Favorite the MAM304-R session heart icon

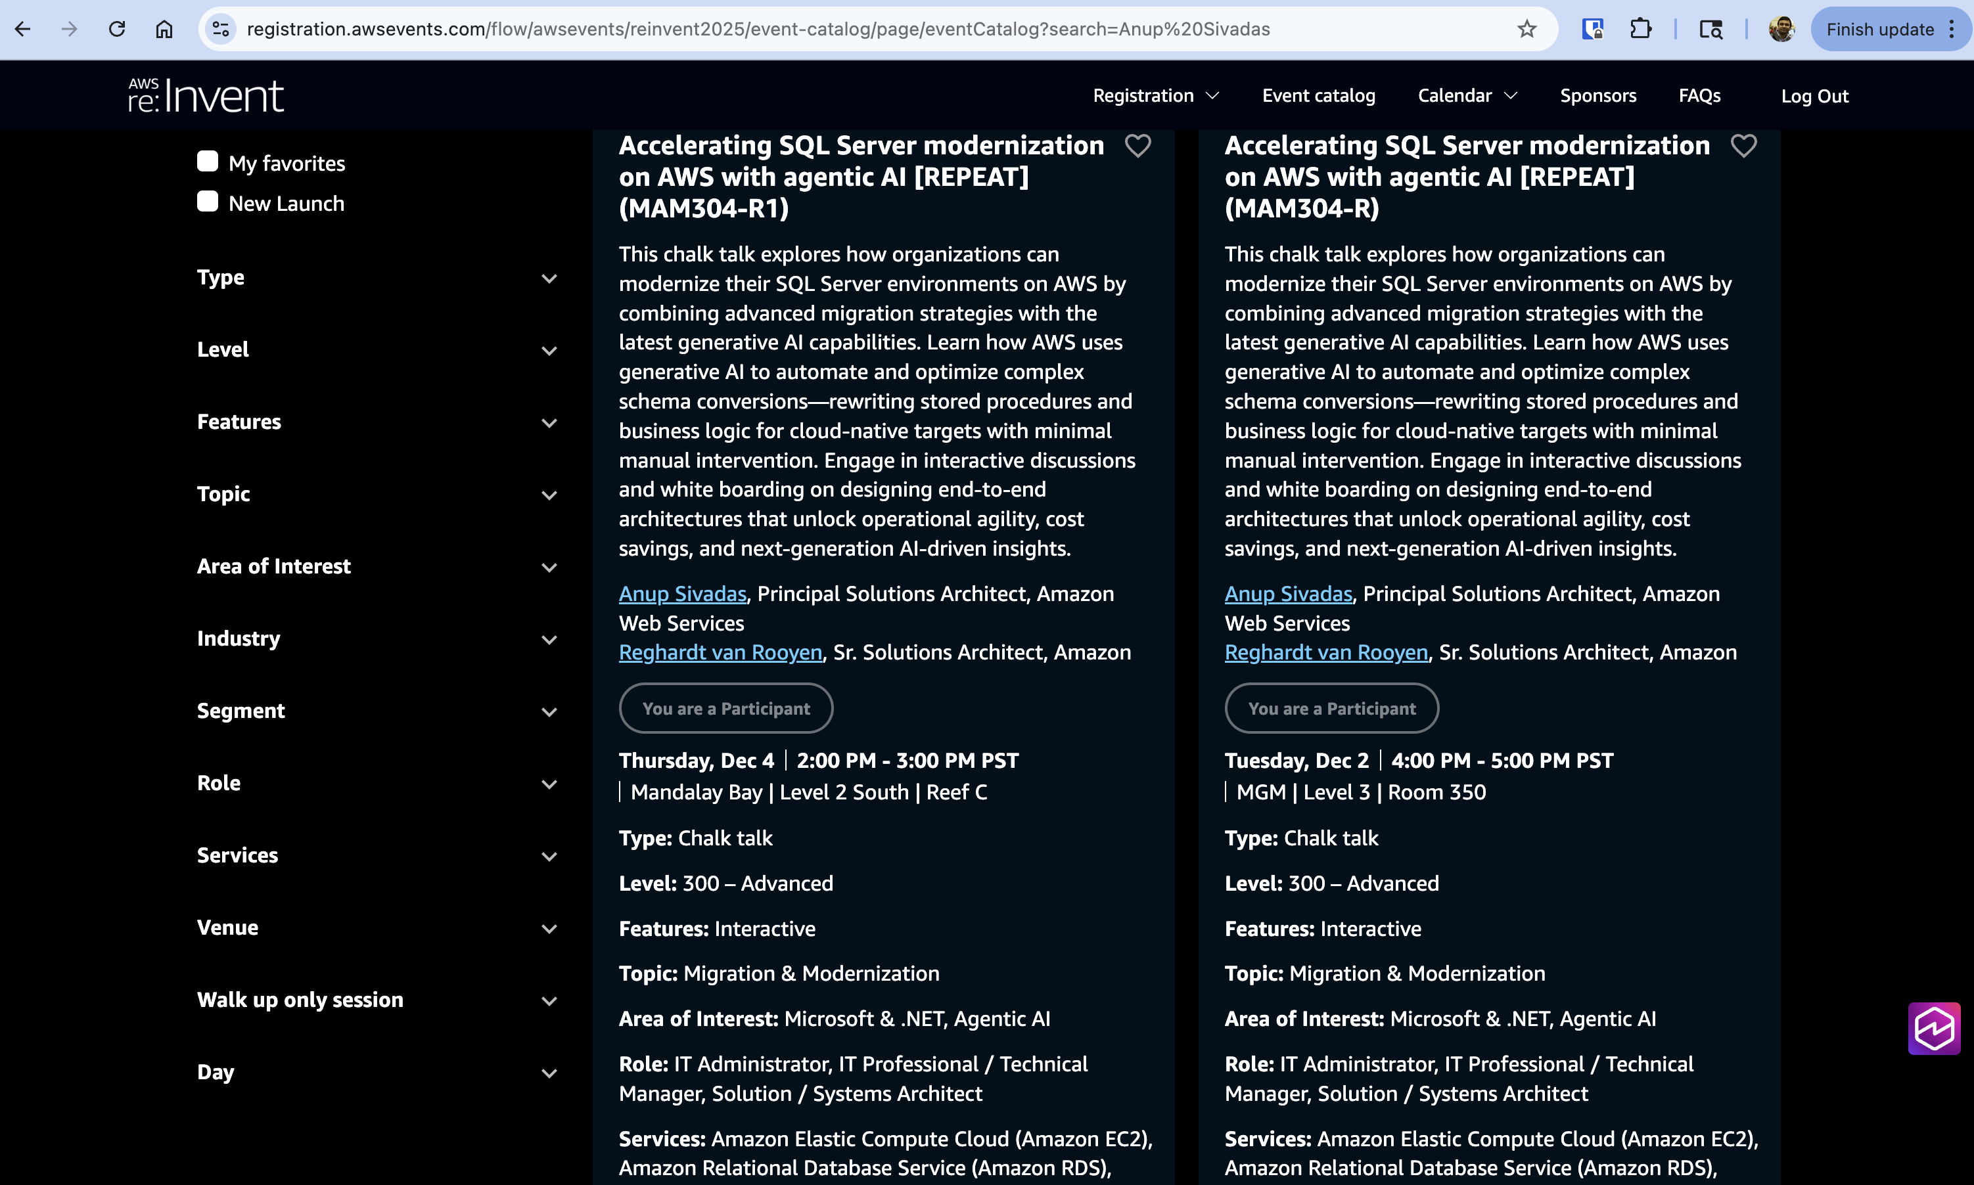(x=1743, y=146)
